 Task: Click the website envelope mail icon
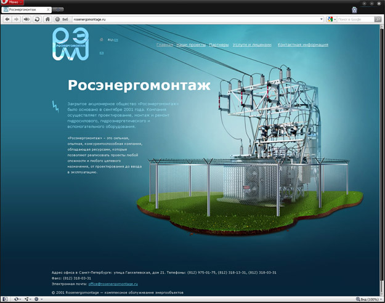pyautogui.click(x=102, y=53)
